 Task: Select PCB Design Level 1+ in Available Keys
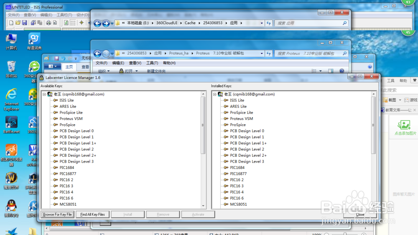[x=78, y=143]
